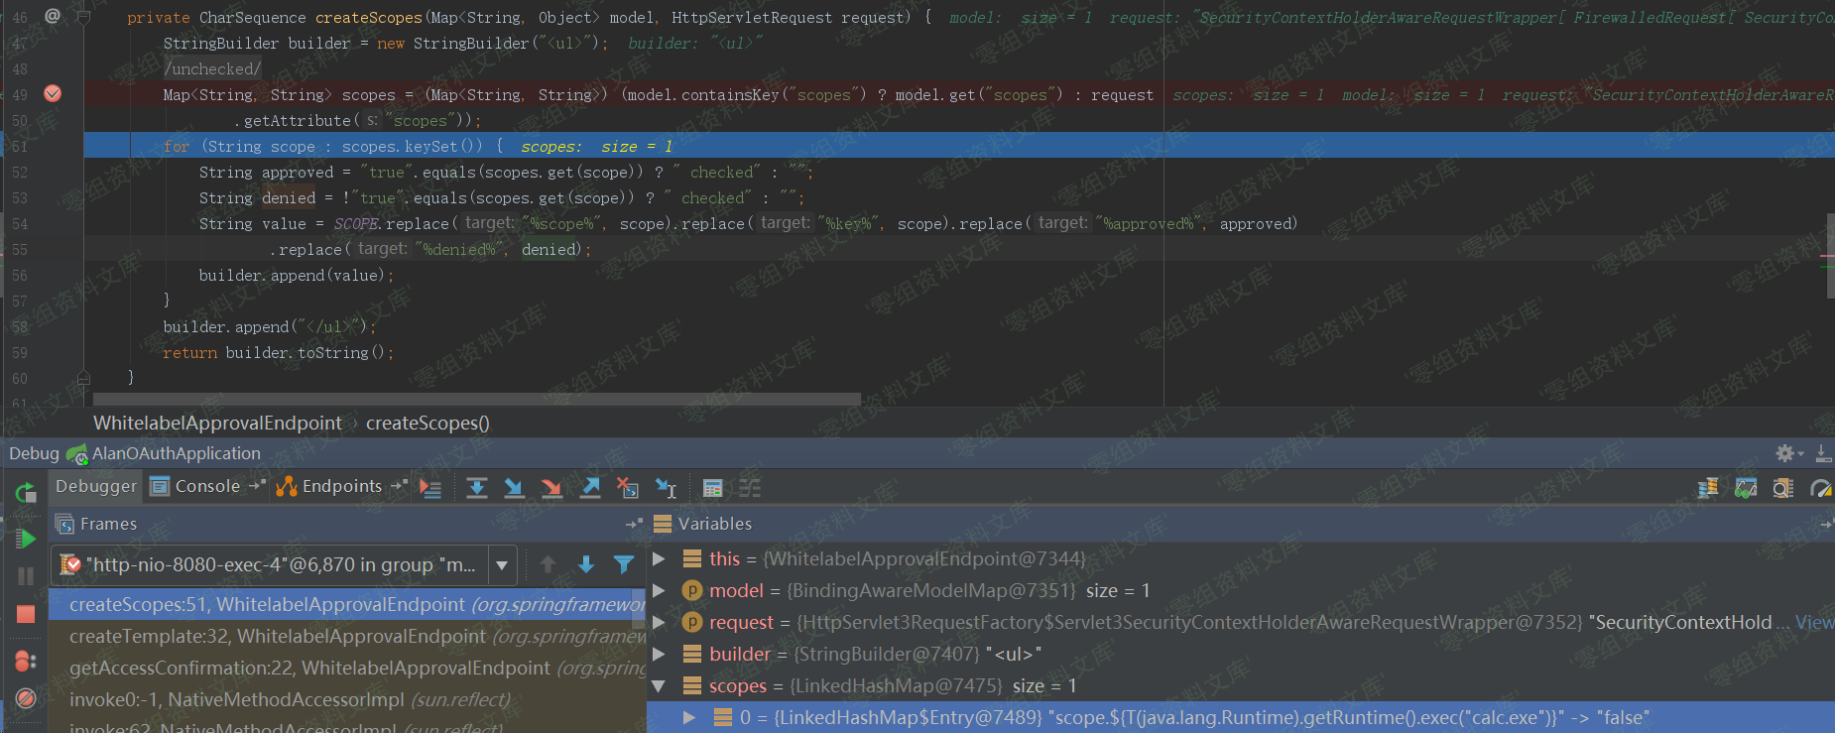The width and height of the screenshot is (1835, 733).
Task: Click the Step Out debugger icon
Action: (590, 487)
